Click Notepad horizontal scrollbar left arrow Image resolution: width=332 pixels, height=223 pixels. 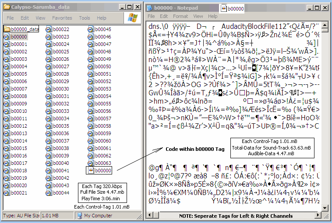coord(150,216)
